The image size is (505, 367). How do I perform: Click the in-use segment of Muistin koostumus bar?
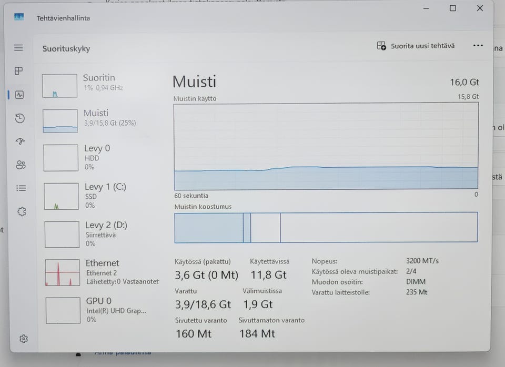209,228
